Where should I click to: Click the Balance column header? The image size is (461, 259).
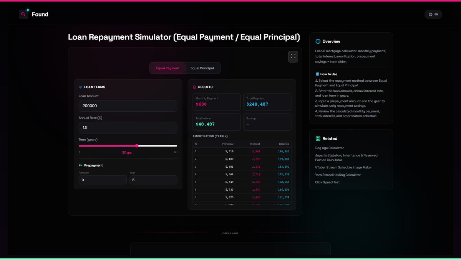tap(284, 144)
